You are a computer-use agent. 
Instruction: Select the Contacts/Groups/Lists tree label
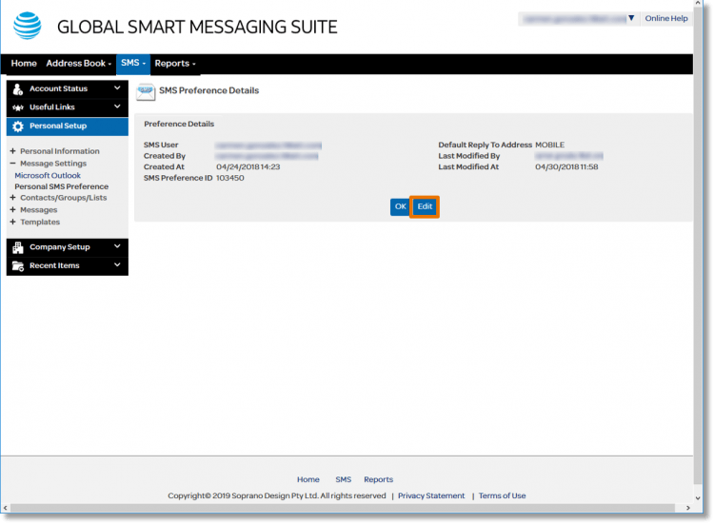tap(63, 198)
